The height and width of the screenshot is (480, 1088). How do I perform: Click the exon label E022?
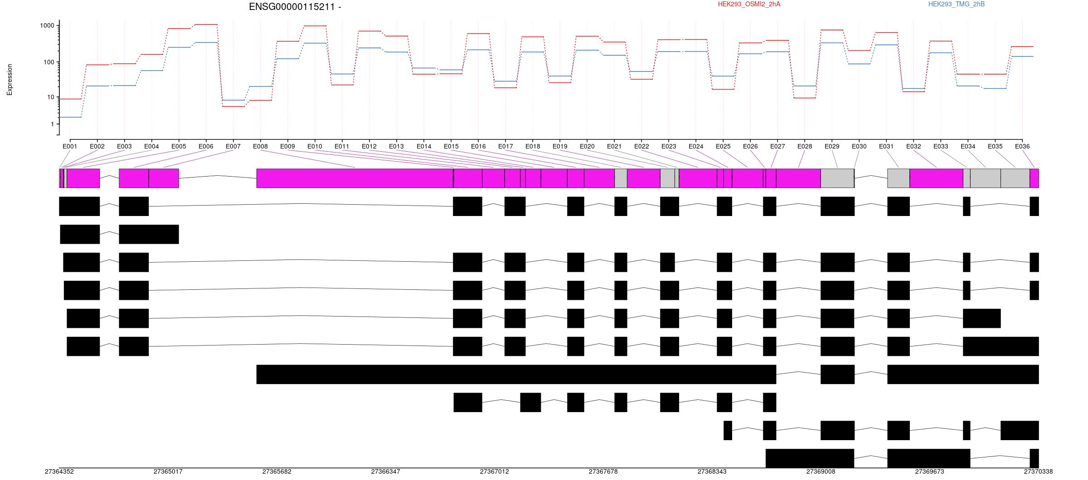641,146
